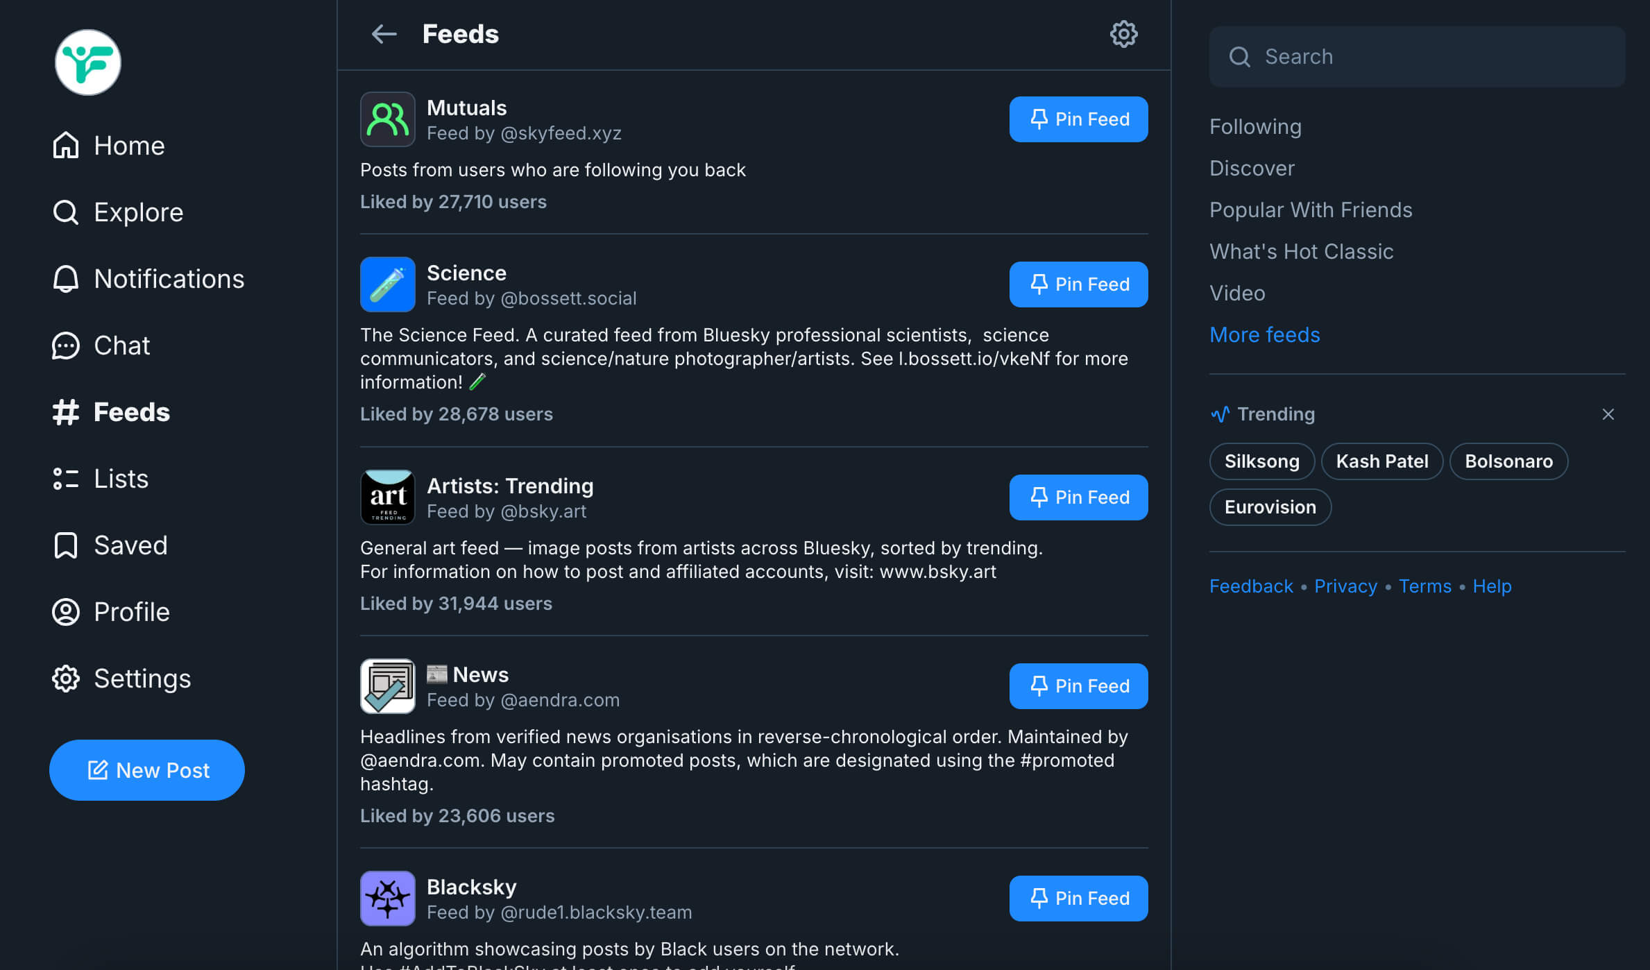The image size is (1650, 970).
Task: Select the Silksong trending topic
Action: (1261, 461)
